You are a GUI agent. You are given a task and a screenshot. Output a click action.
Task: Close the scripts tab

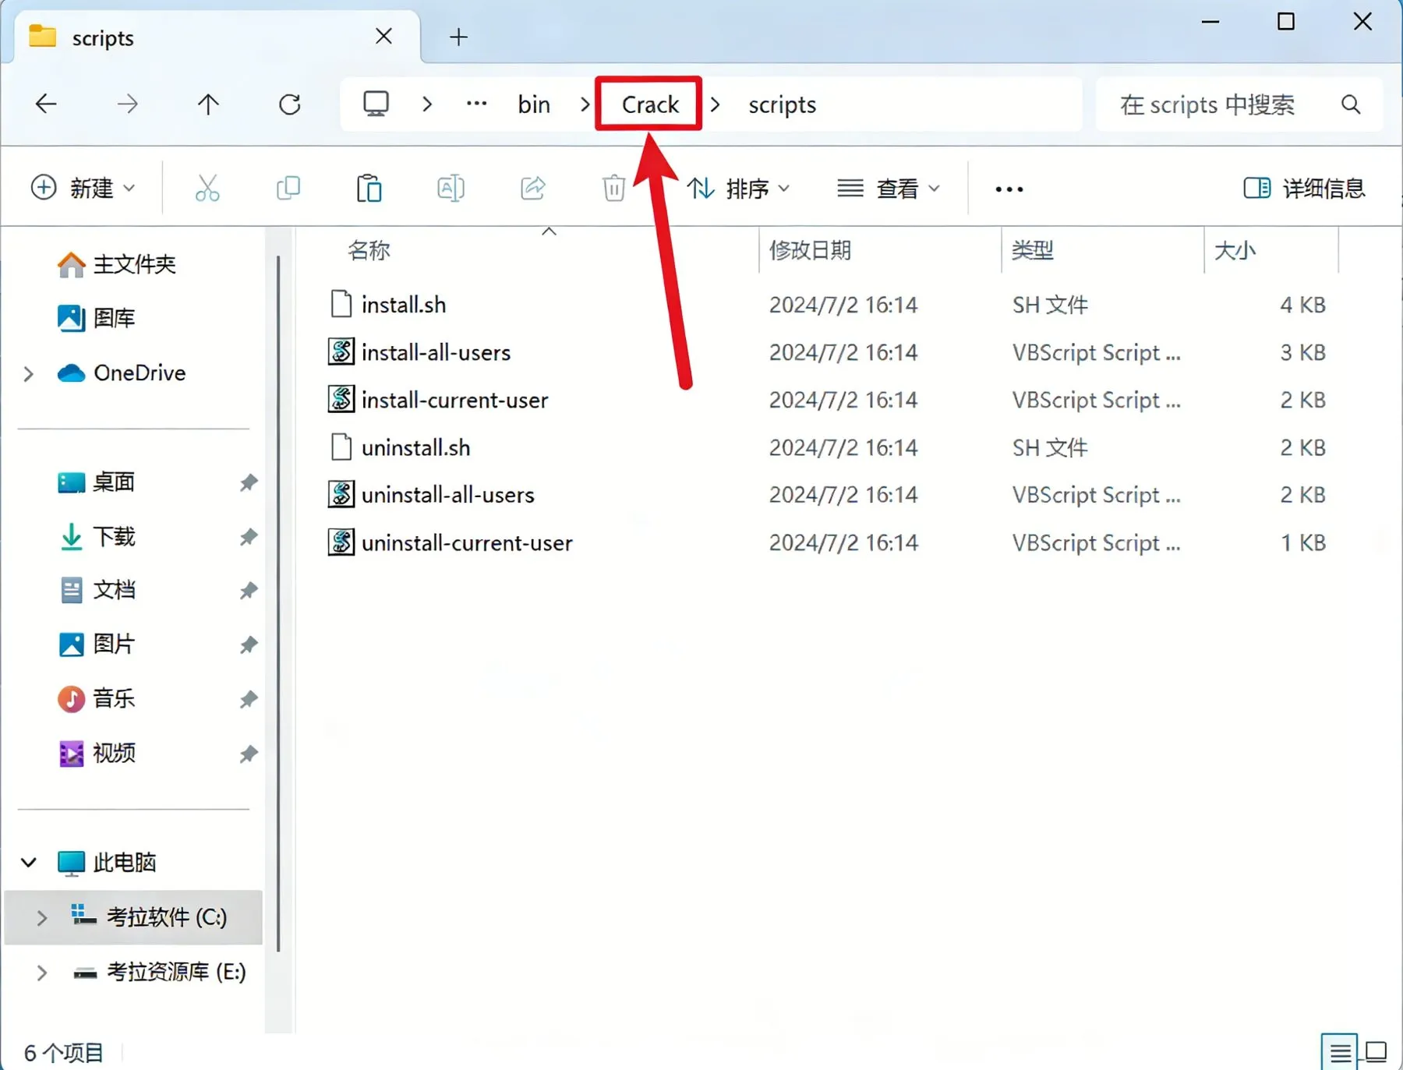click(x=383, y=37)
